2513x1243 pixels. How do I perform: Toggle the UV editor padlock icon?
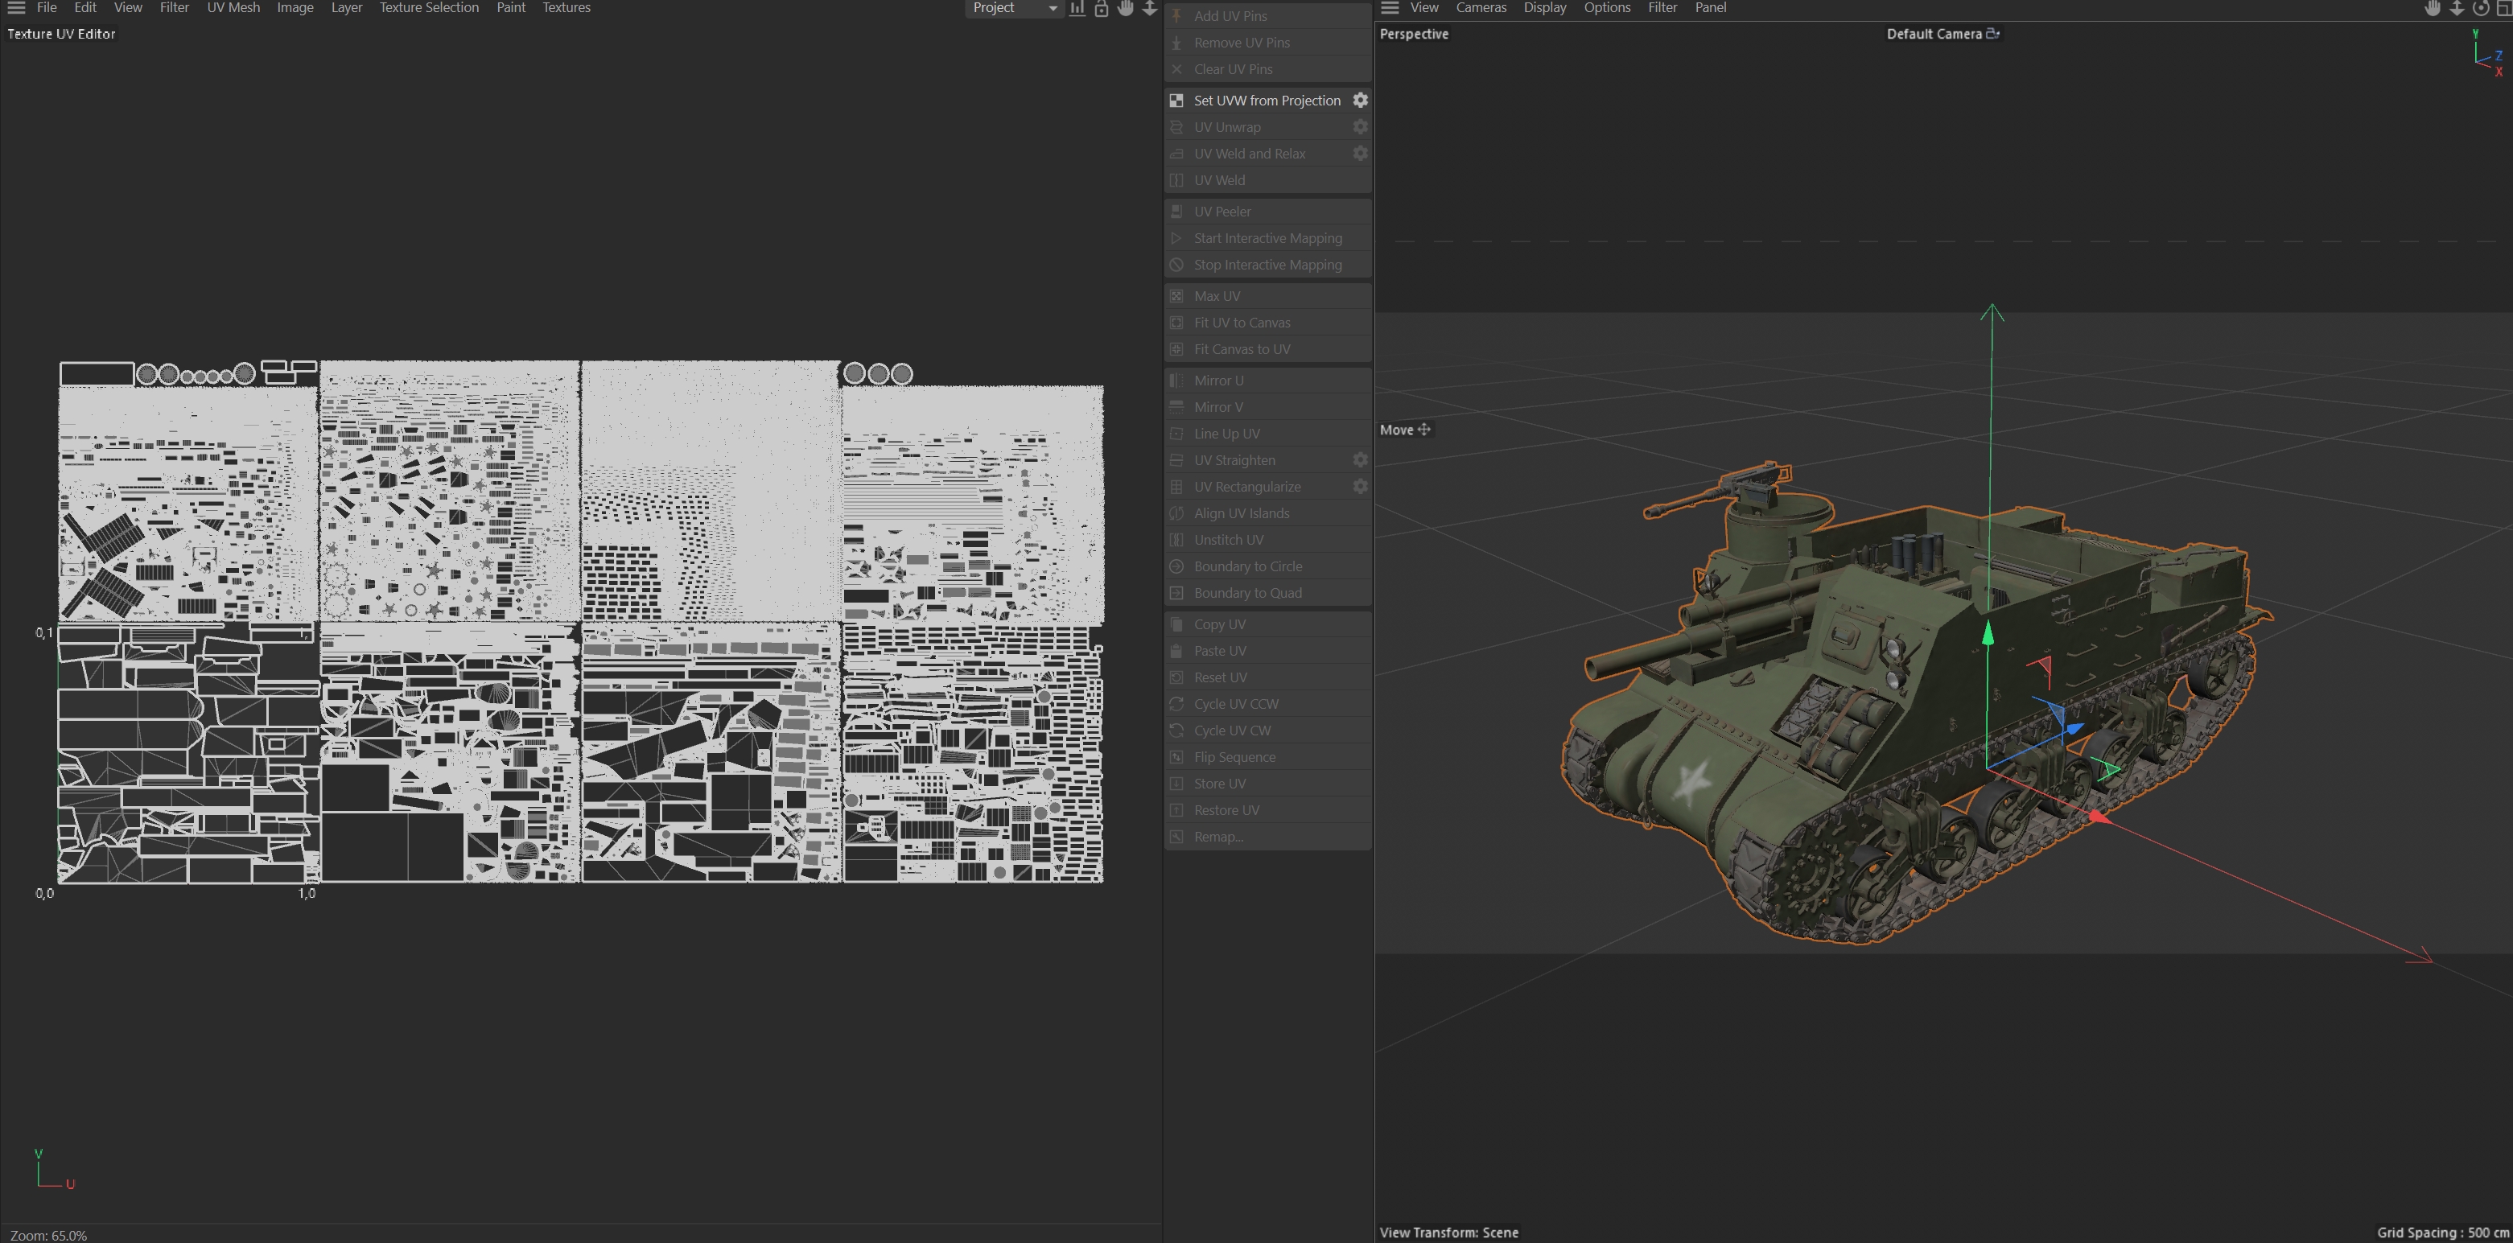pyautogui.click(x=1102, y=8)
